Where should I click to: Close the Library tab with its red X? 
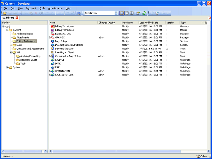pos(17,18)
